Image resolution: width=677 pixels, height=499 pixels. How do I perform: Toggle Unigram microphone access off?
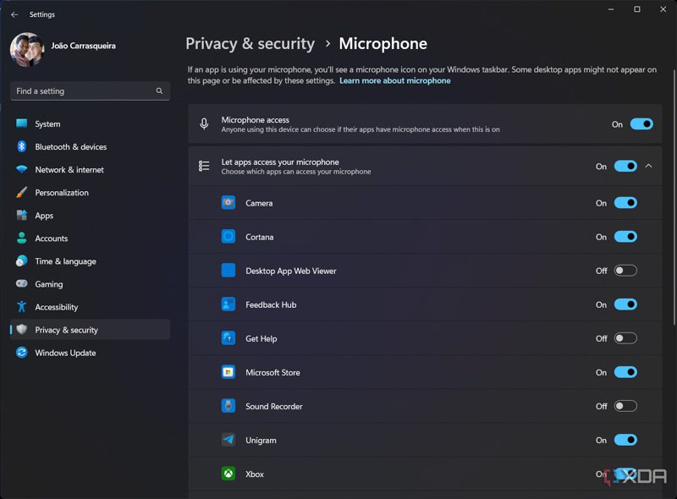625,440
